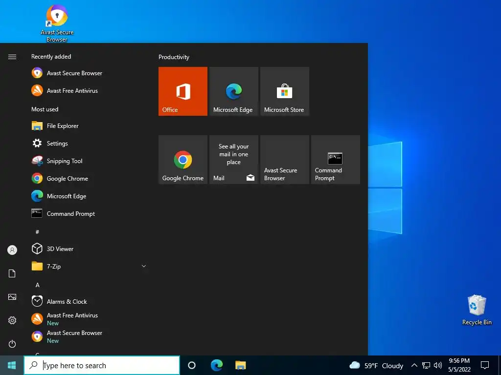Open the Microsoft Store tile
This screenshot has height=375, width=501.
coord(284,91)
